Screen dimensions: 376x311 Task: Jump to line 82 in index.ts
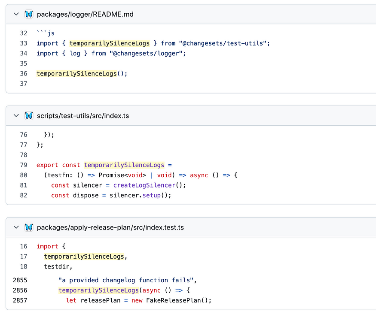coord(24,195)
